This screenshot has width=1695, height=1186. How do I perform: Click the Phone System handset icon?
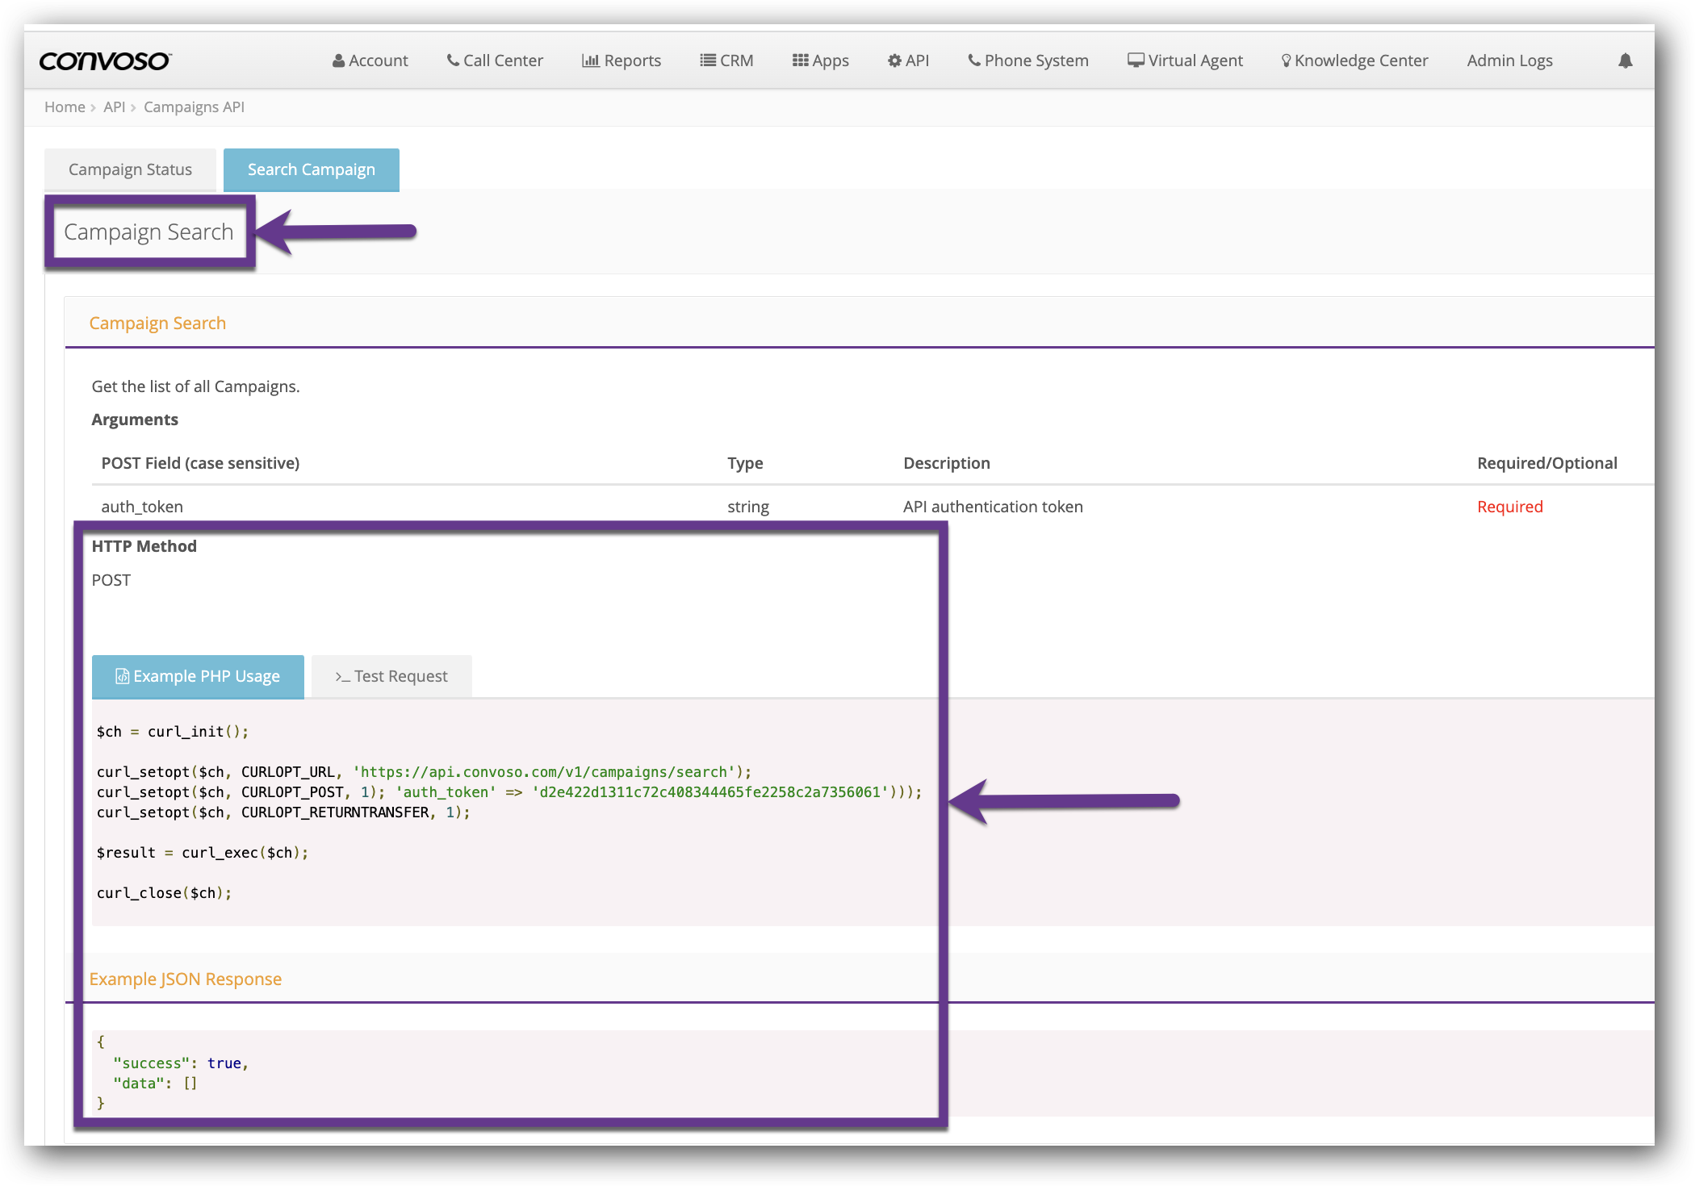point(974,61)
